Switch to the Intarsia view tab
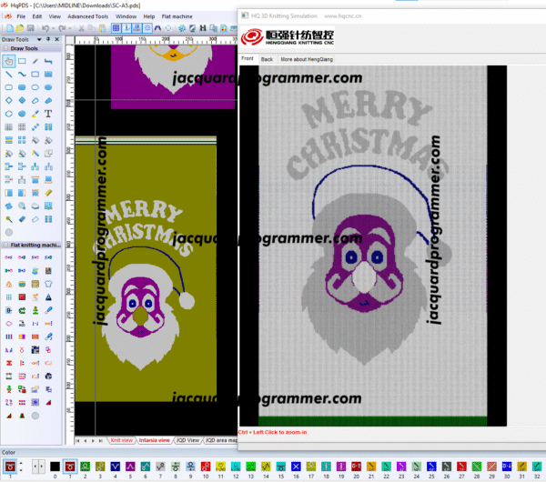 point(153,440)
